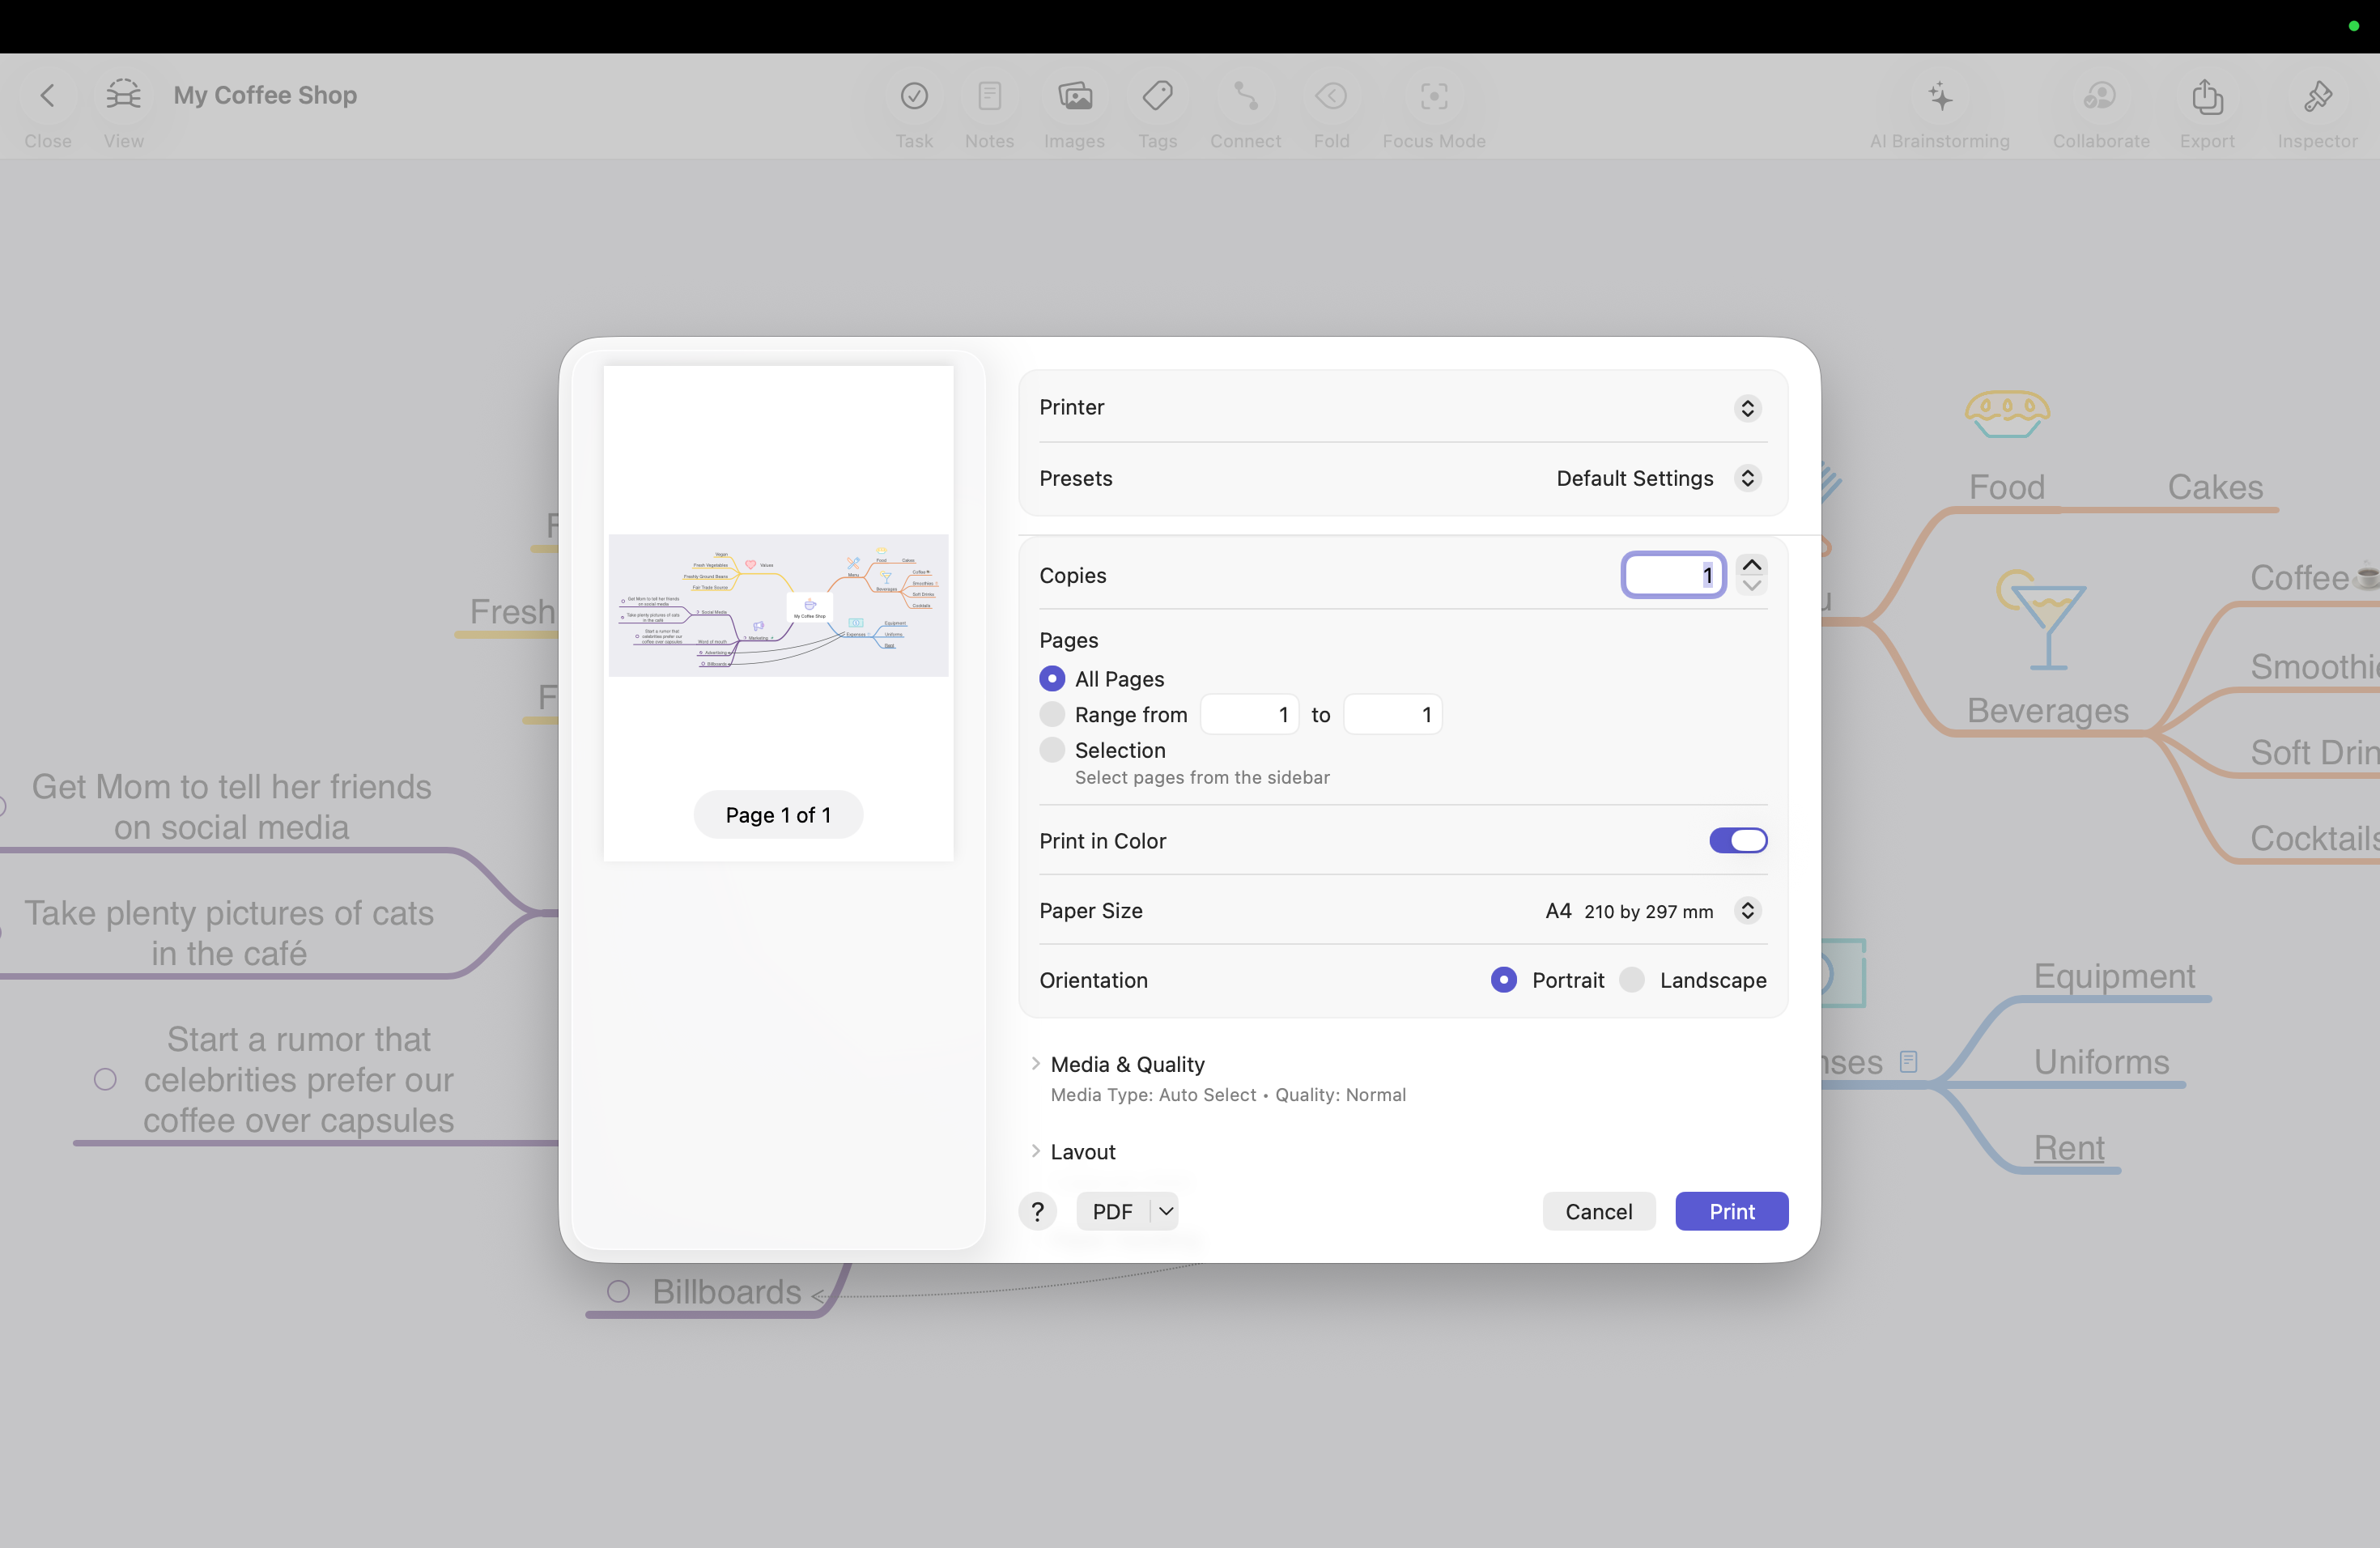Image resolution: width=2380 pixels, height=1548 pixels.
Task: Click the Print button
Action: click(x=1731, y=1211)
